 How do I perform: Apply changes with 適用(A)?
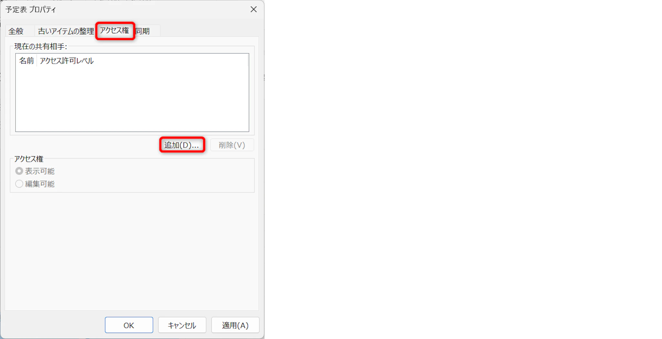[235, 325]
